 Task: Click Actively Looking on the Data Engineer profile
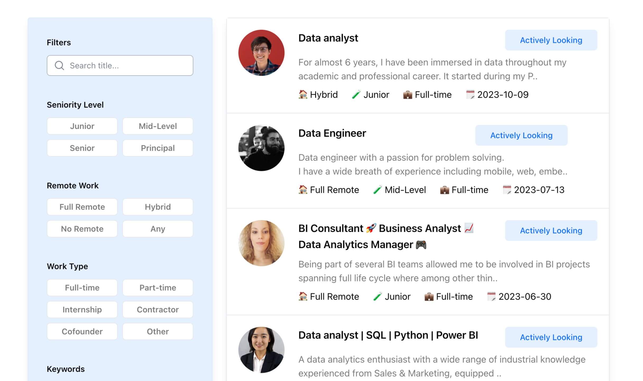[521, 135]
